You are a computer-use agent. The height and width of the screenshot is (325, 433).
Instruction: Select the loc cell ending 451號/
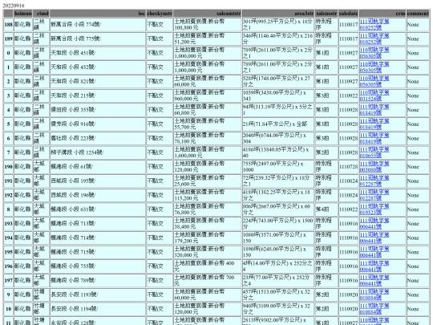tap(98, 53)
